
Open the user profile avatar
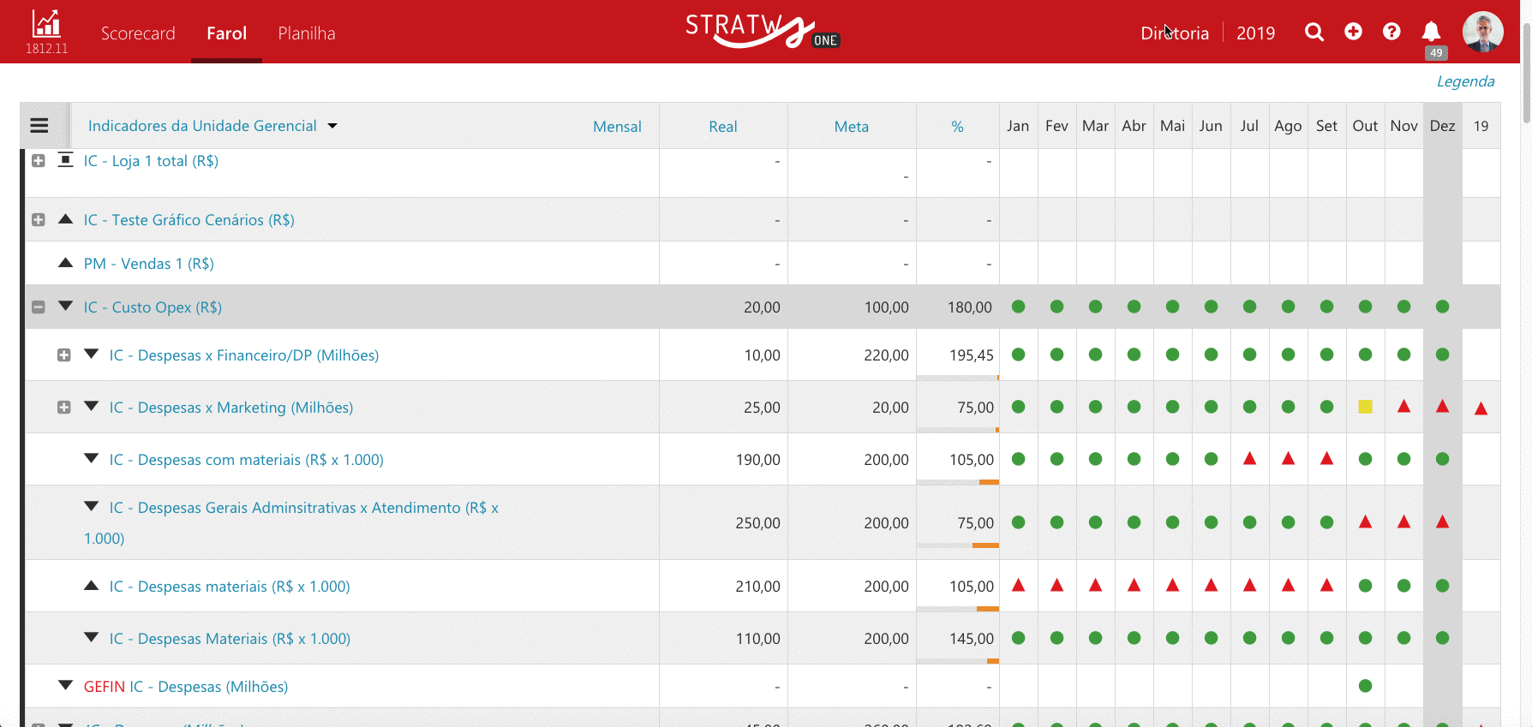(x=1483, y=32)
